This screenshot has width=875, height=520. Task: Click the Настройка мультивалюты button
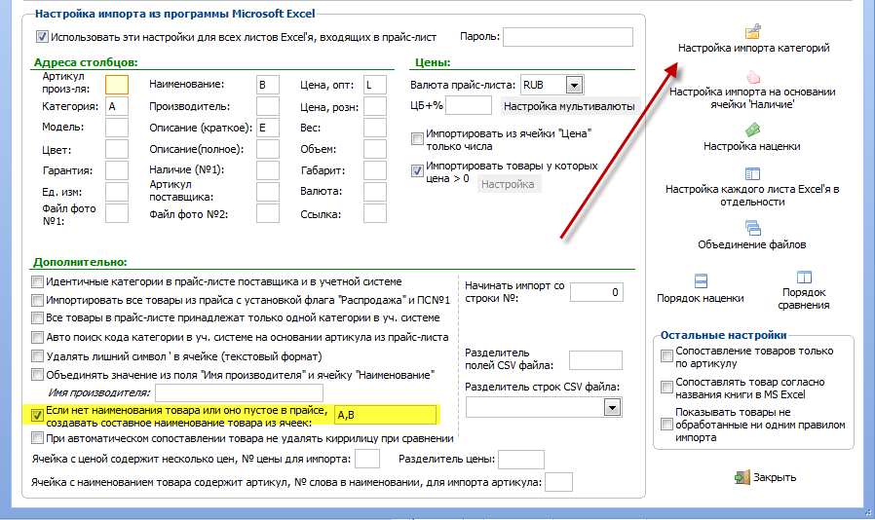(x=569, y=106)
